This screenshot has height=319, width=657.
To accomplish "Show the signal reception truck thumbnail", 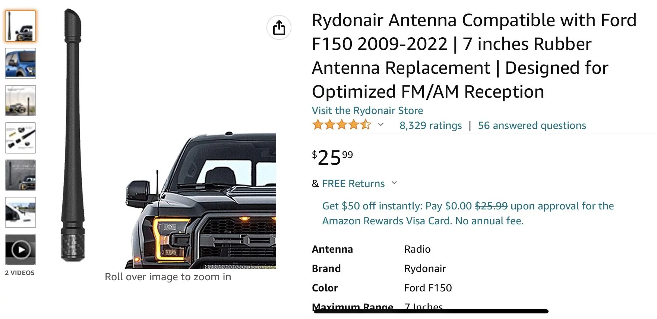I will pos(20,101).
